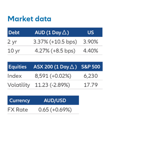
Task: Click the Market data heading
Action: (29, 19)
